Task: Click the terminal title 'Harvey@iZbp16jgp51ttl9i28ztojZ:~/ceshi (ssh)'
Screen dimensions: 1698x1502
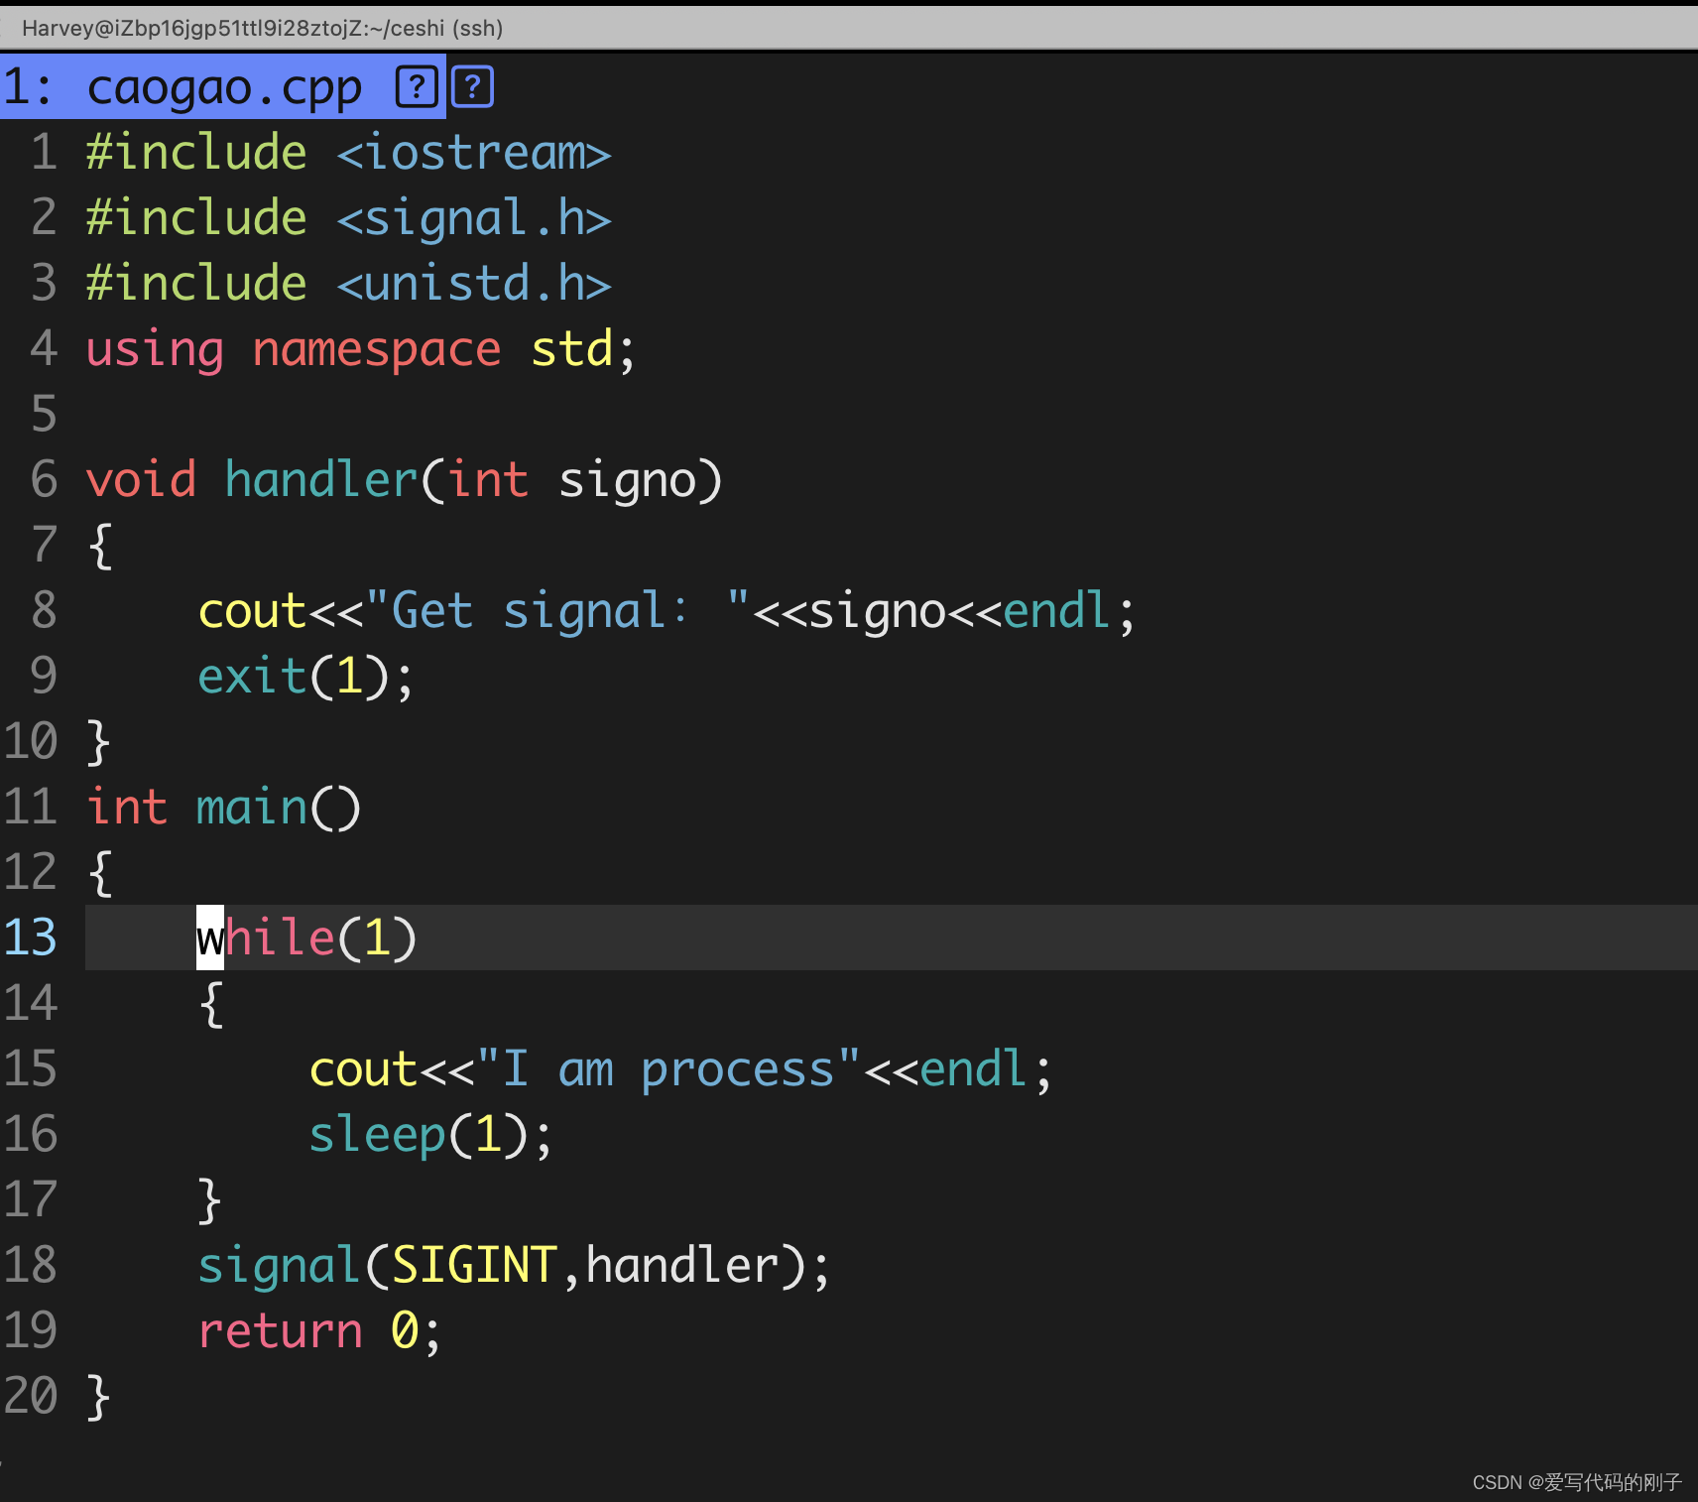Action: [x=262, y=28]
